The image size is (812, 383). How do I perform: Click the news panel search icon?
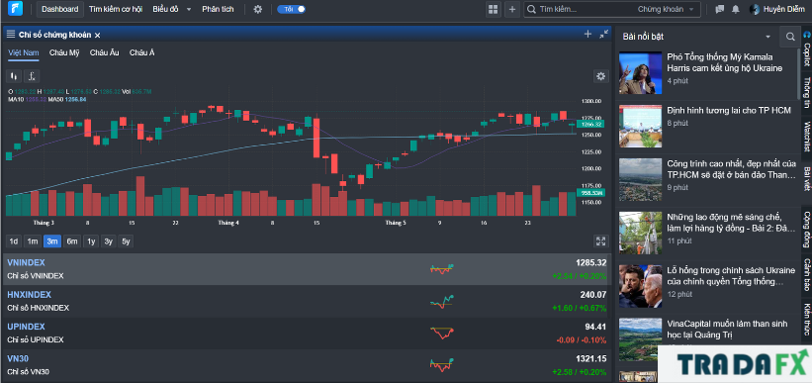(789, 37)
